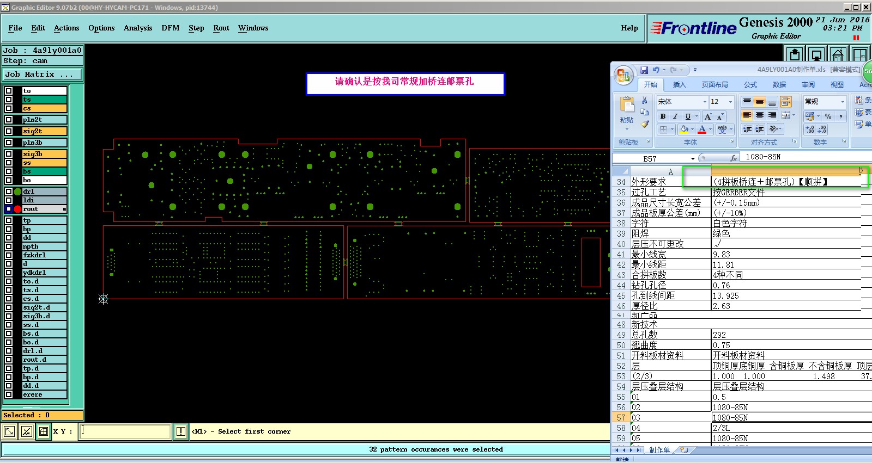Save the Excel workbook via toolbar
Viewport: 872px width, 463px height.
tap(644, 70)
